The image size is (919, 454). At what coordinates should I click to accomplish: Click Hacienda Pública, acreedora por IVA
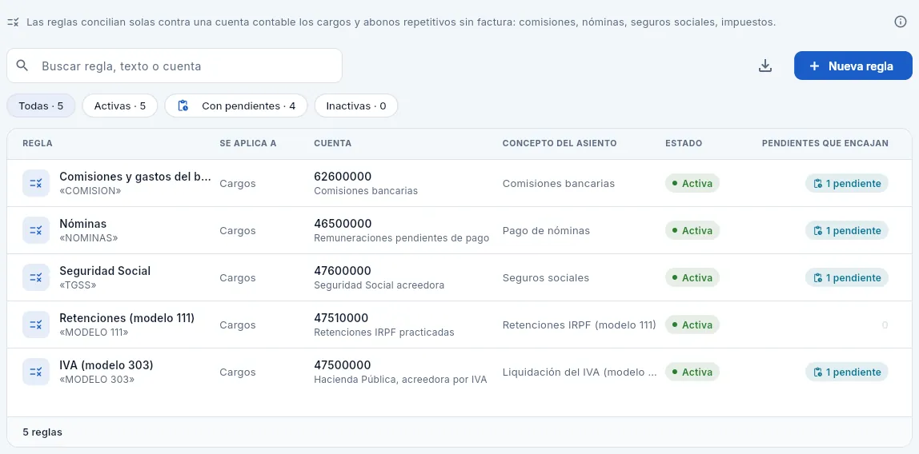click(401, 379)
